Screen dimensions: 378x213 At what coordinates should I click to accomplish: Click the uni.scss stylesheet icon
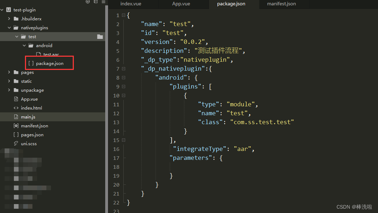coord(16,144)
